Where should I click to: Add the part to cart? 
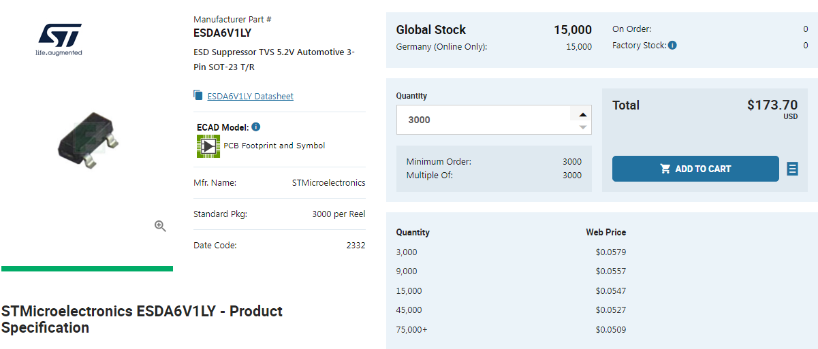pyautogui.click(x=695, y=169)
